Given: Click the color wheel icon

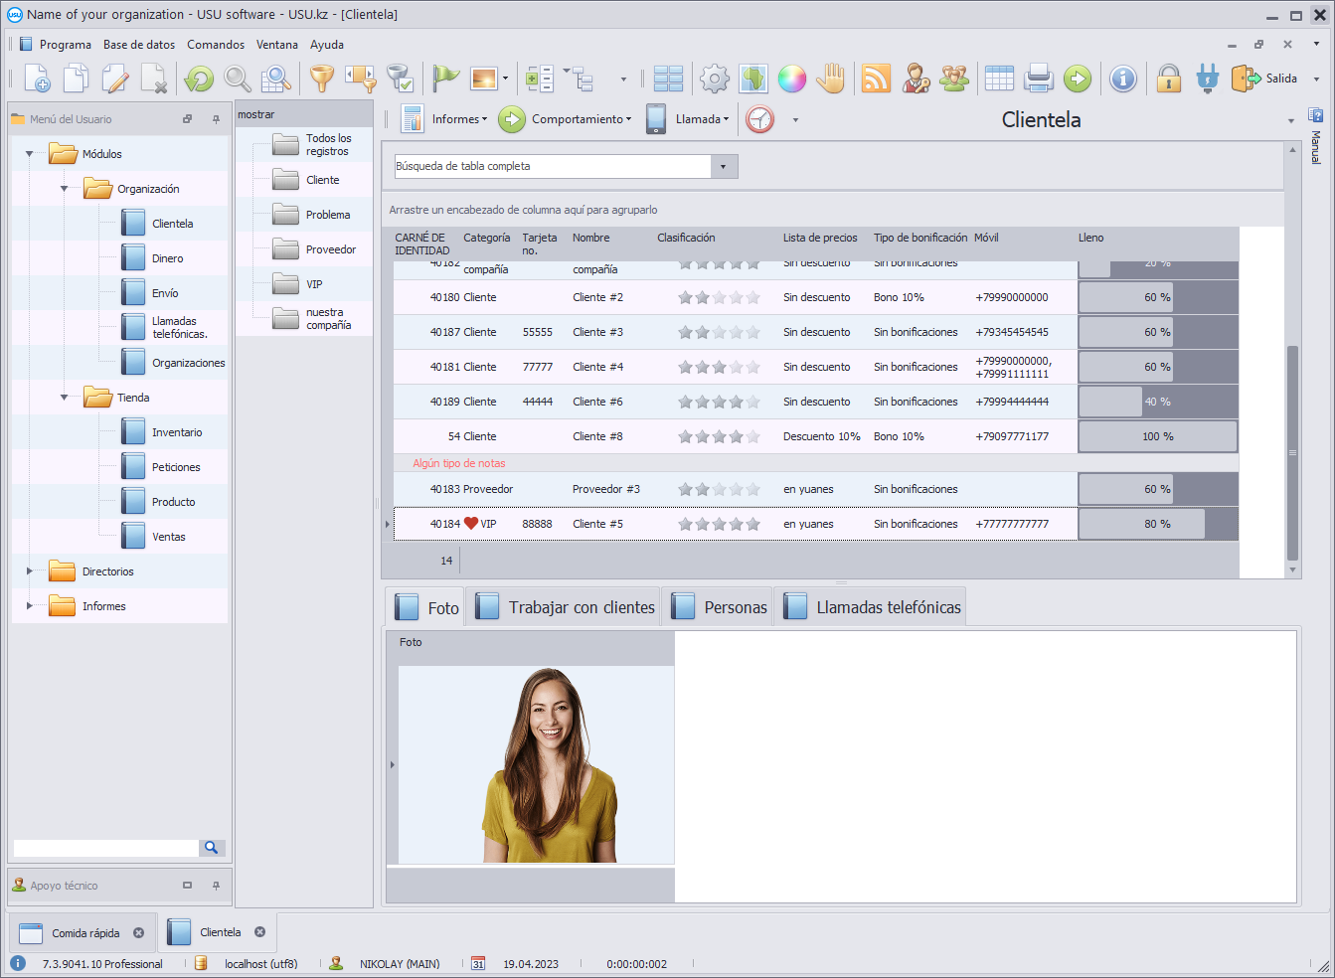Looking at the screenshot, I should [792, 79].
